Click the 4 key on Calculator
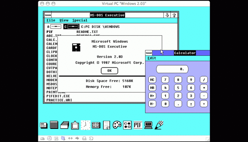 tap(165, 88)
